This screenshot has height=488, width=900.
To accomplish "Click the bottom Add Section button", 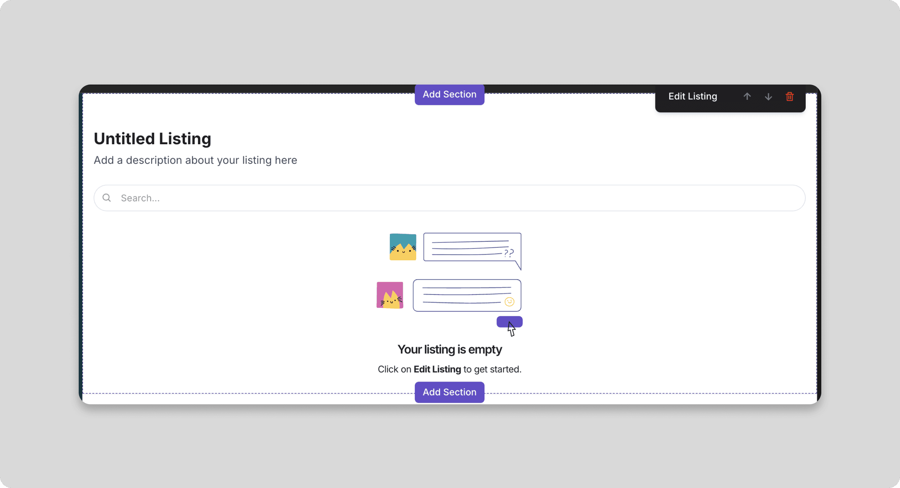I will pos(449,392).
